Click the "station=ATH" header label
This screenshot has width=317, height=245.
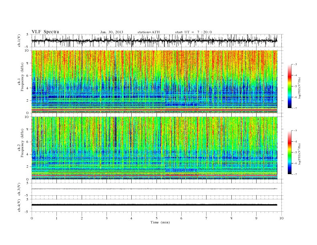[x=148, y=32]
